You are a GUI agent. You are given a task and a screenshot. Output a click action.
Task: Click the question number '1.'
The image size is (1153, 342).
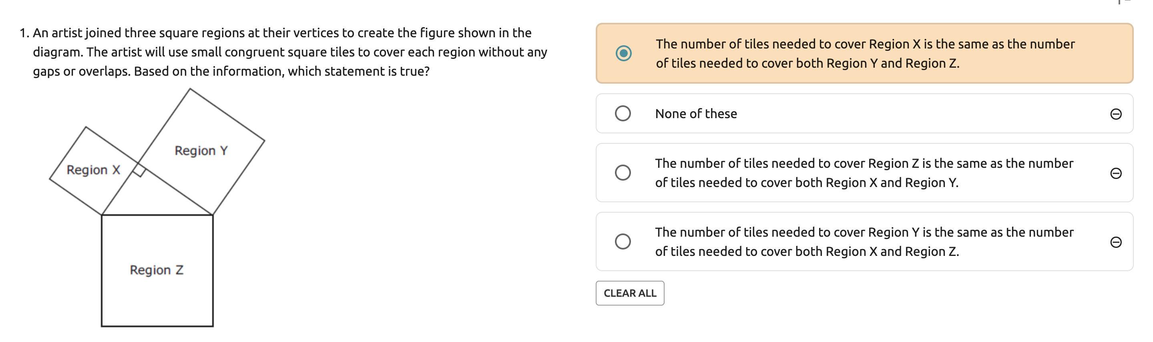pyautogui.click(x=24, y=33)
